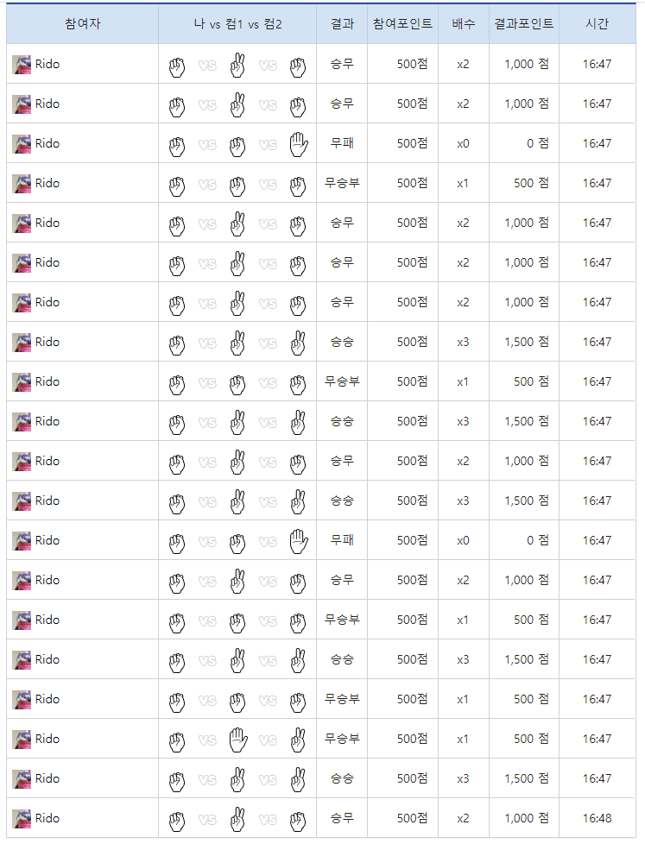Click the 결과 column header
Image resolution: width=645 pixels, height=850 pixels.
point(342,24)
